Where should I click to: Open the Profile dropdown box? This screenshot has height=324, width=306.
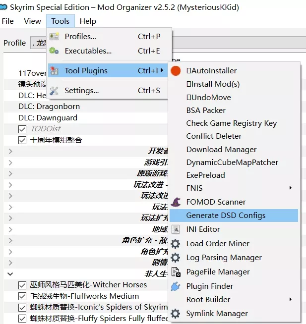168,43
